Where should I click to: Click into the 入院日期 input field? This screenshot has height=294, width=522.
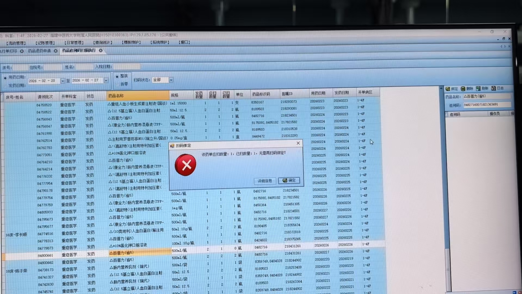126,66
